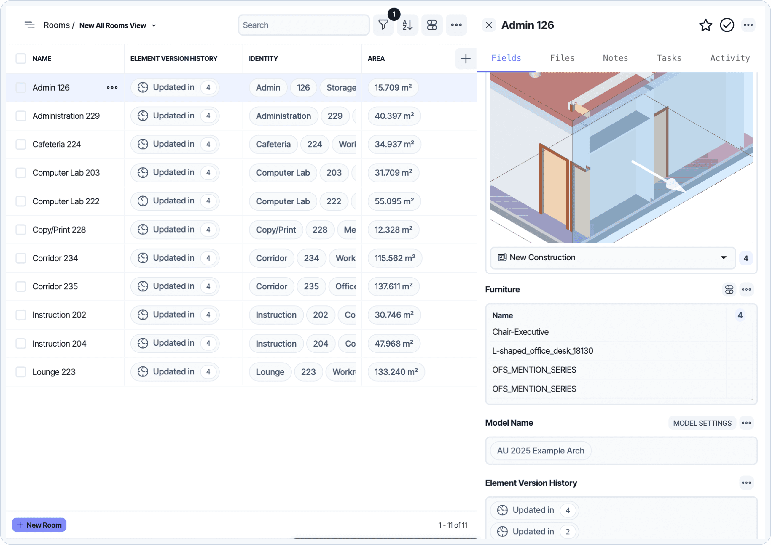Open the toolbar ellipsis options menu

click(456, 25)
